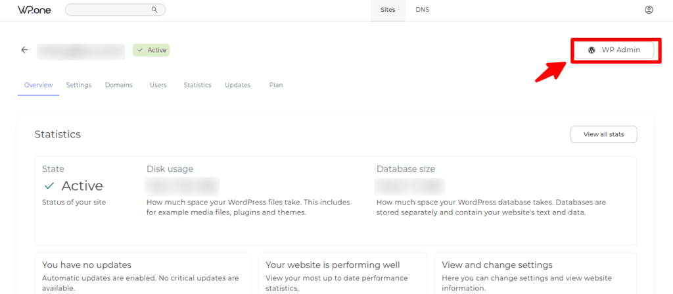Open 'View and change settings' card
This screenshot has height=294, width=673.
(535, 273)
